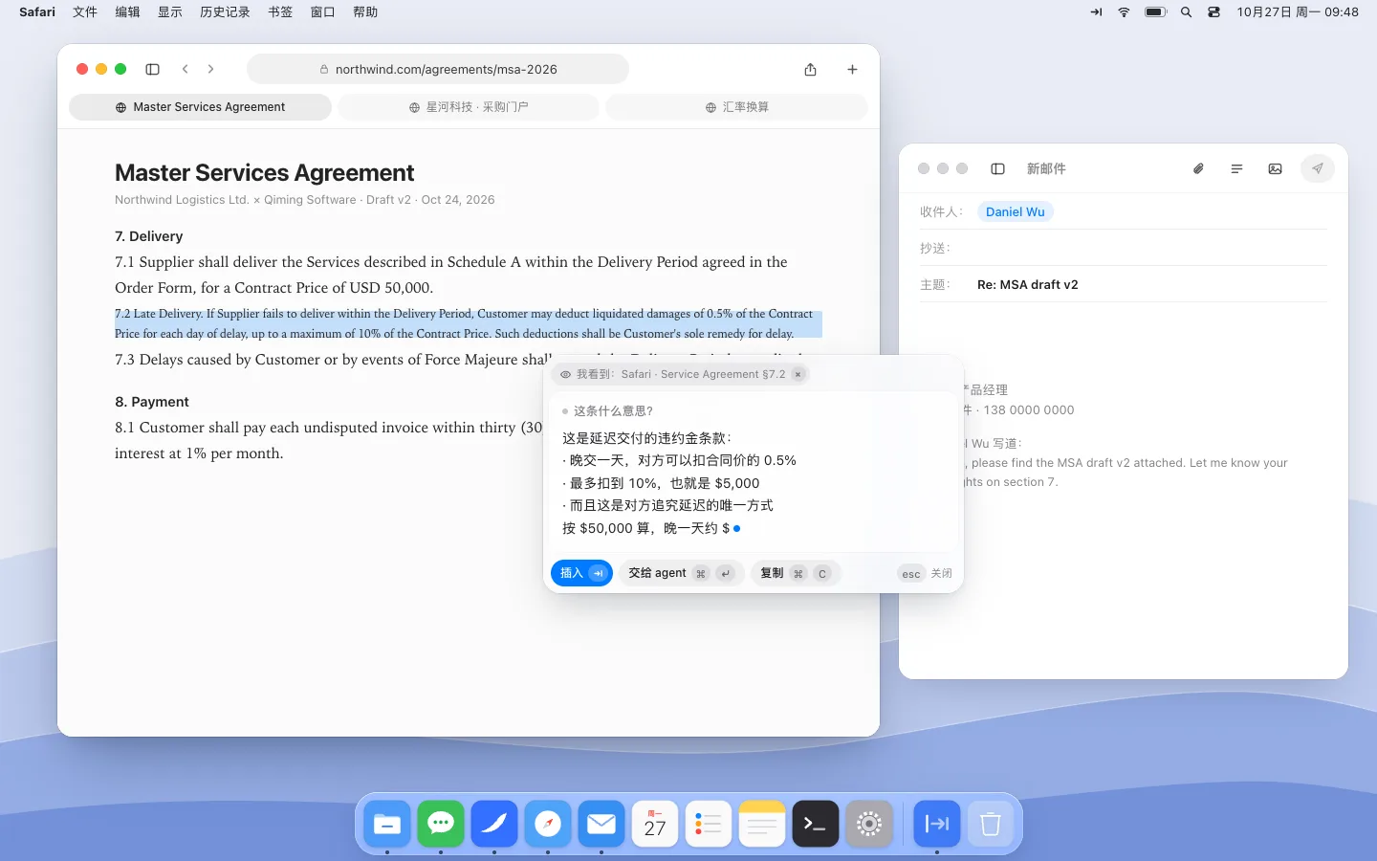Viewport: 1377px width, 861px height.
Task: Close the popup via esc 关闭
Action: click(925, 573)
